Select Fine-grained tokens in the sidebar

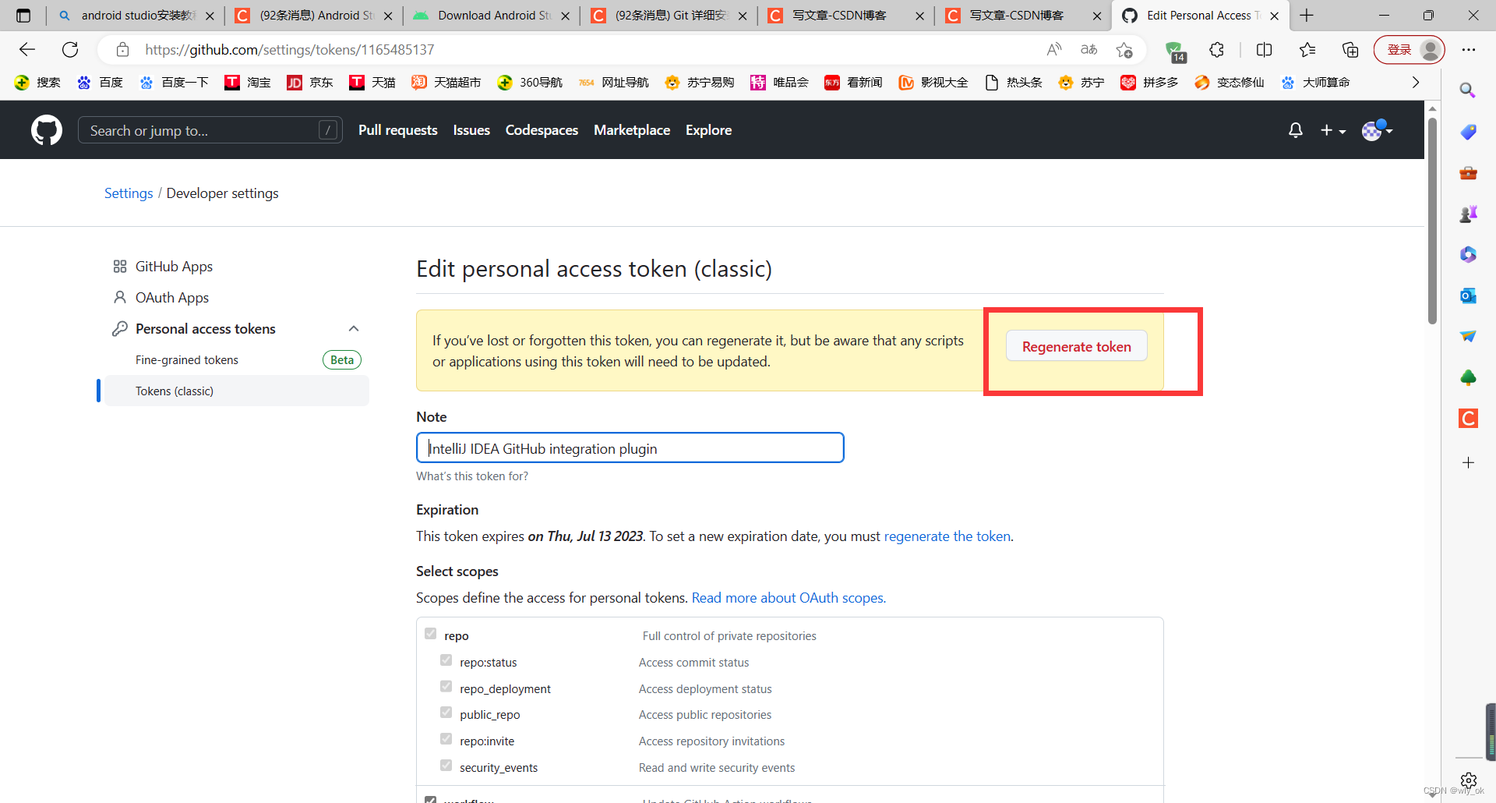click(x=187, y=360)
